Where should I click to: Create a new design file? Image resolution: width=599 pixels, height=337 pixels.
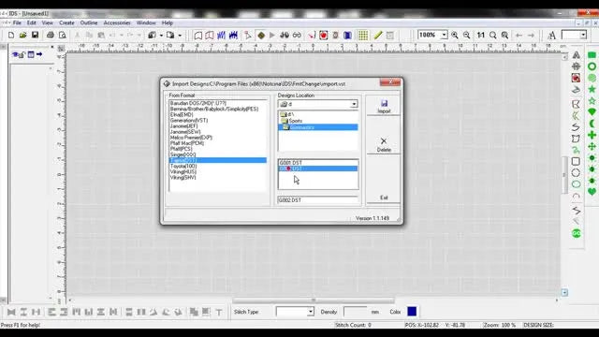tap(11, 36)
